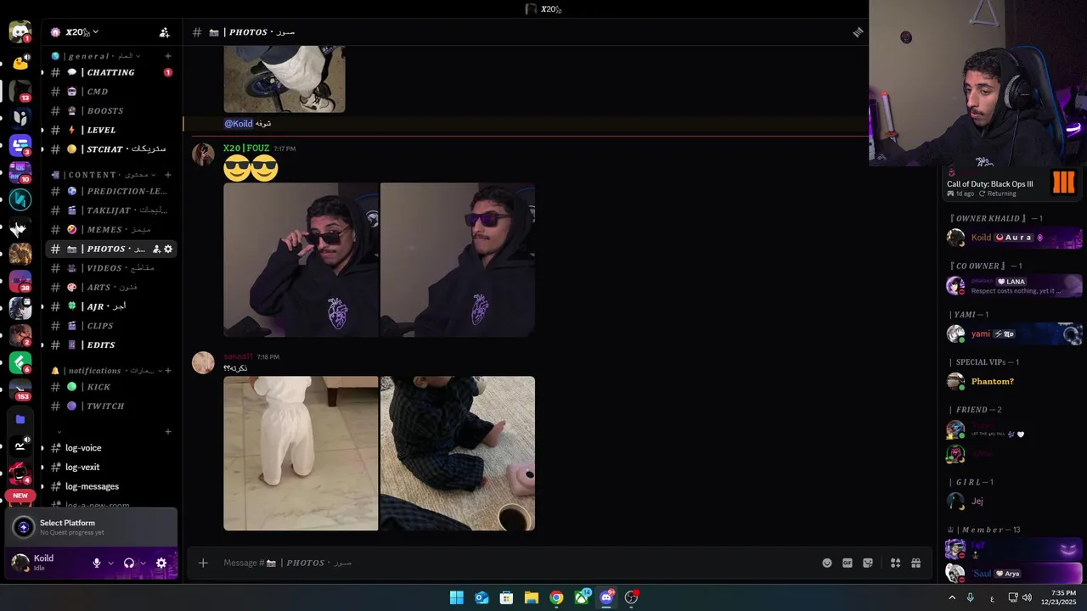Create channel in general category
Viewport: 1087px width, 611px height.
(168, 56)
